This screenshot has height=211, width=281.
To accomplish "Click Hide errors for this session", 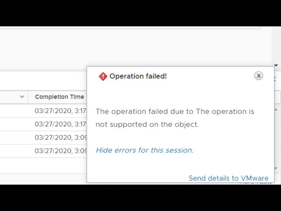I will (144, 150).
